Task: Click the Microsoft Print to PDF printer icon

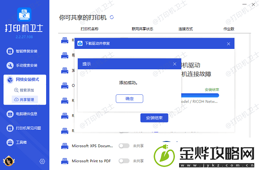Action: point(65,161)
